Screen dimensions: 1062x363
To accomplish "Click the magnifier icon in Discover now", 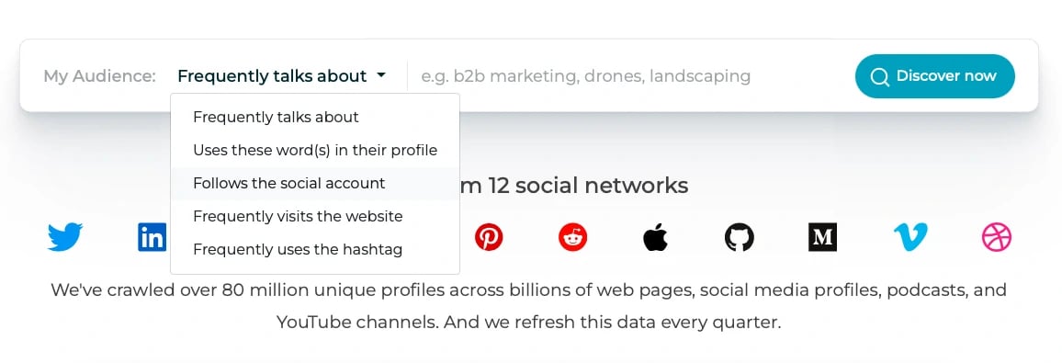I will pyautogui.click(x=879, y=76).
